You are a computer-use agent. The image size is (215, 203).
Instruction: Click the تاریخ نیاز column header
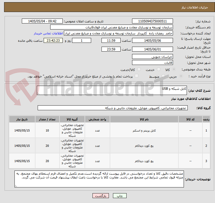click(x=22, y=119)
